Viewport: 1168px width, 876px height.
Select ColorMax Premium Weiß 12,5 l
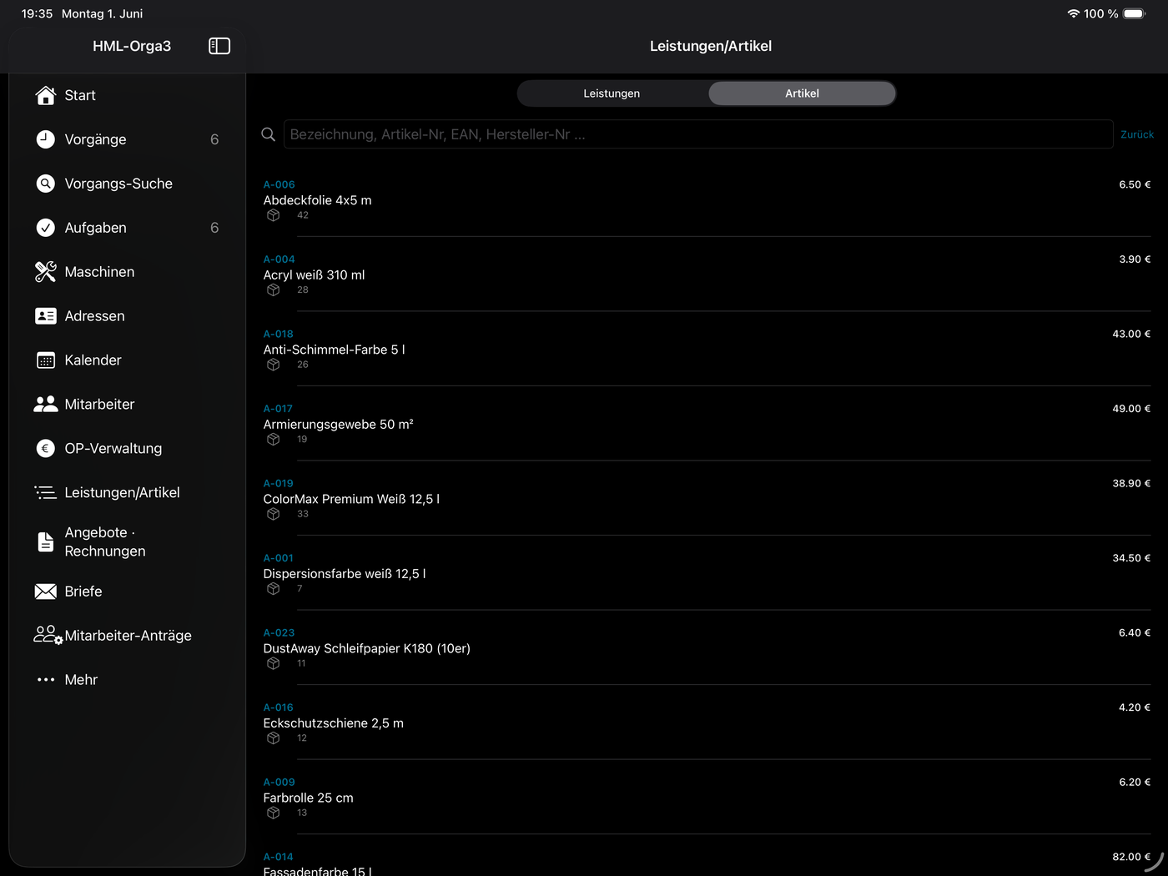(x=351, y=499)
